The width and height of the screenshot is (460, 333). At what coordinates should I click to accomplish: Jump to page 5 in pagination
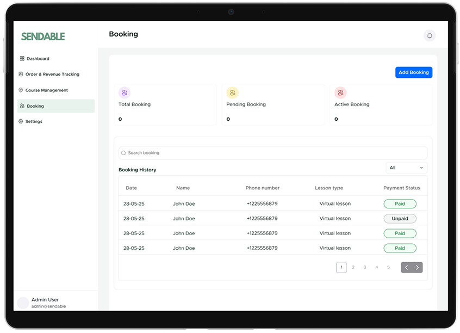tap(388, 267)
